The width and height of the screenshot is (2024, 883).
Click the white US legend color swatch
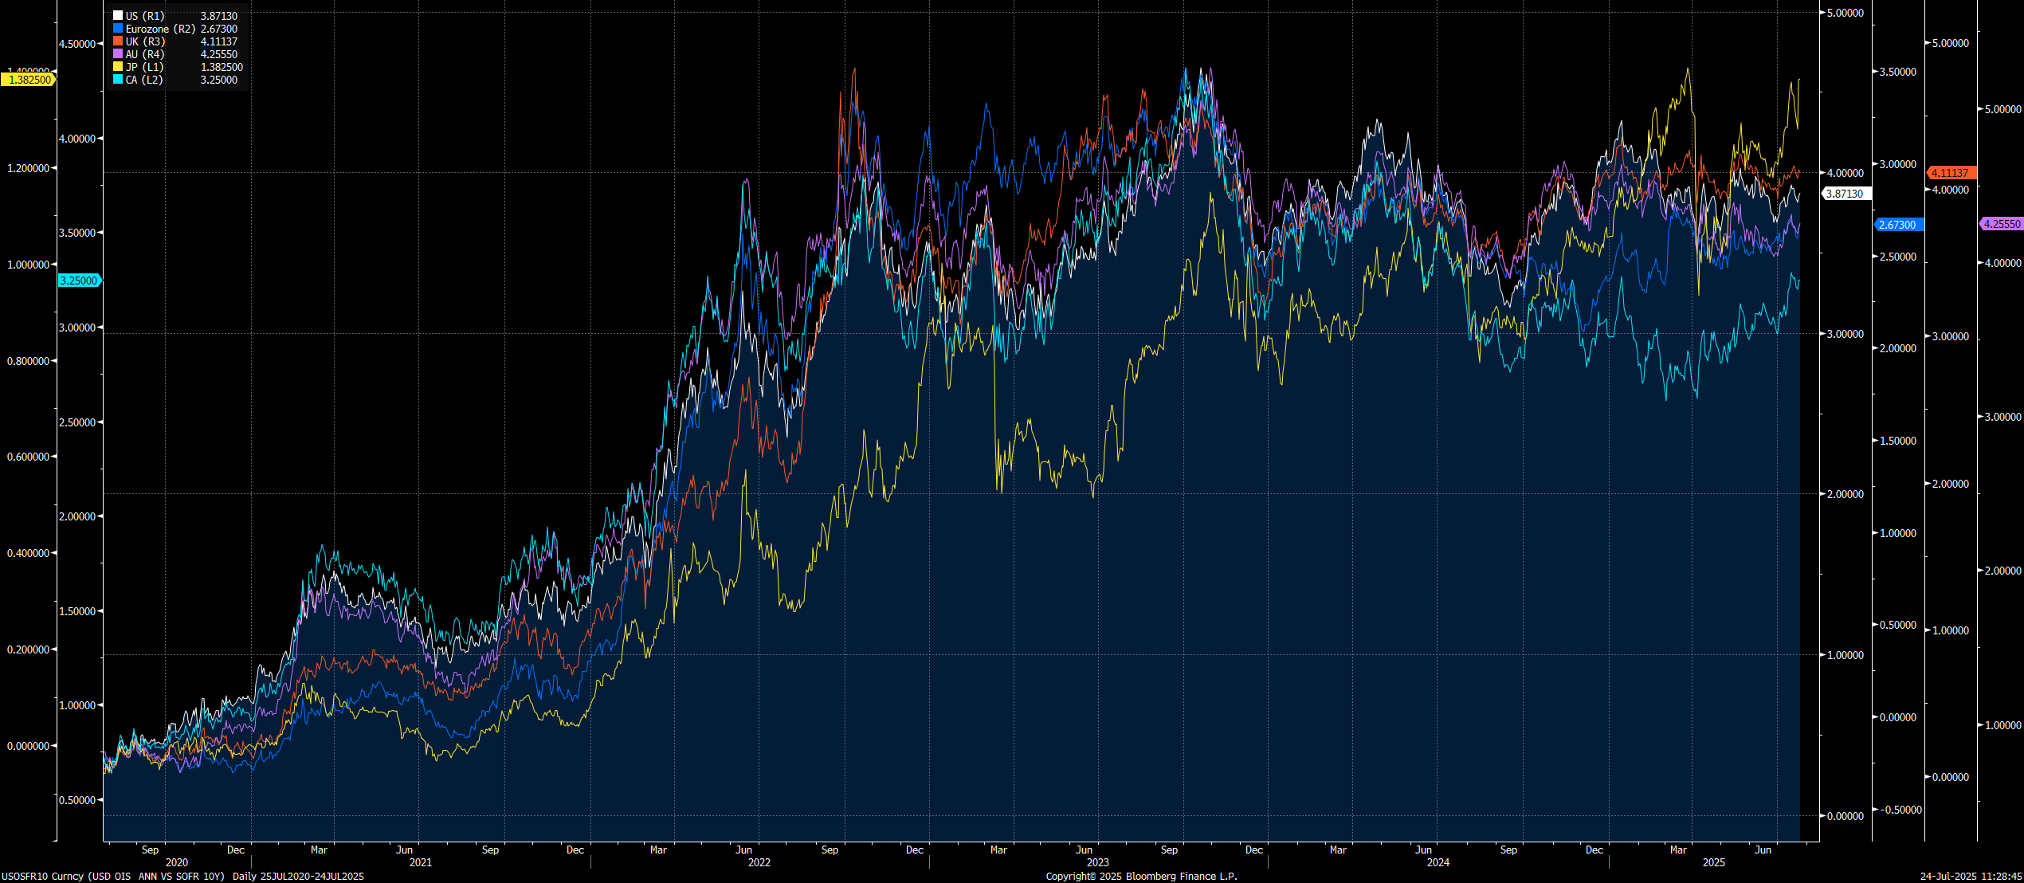tap(118, 16)
